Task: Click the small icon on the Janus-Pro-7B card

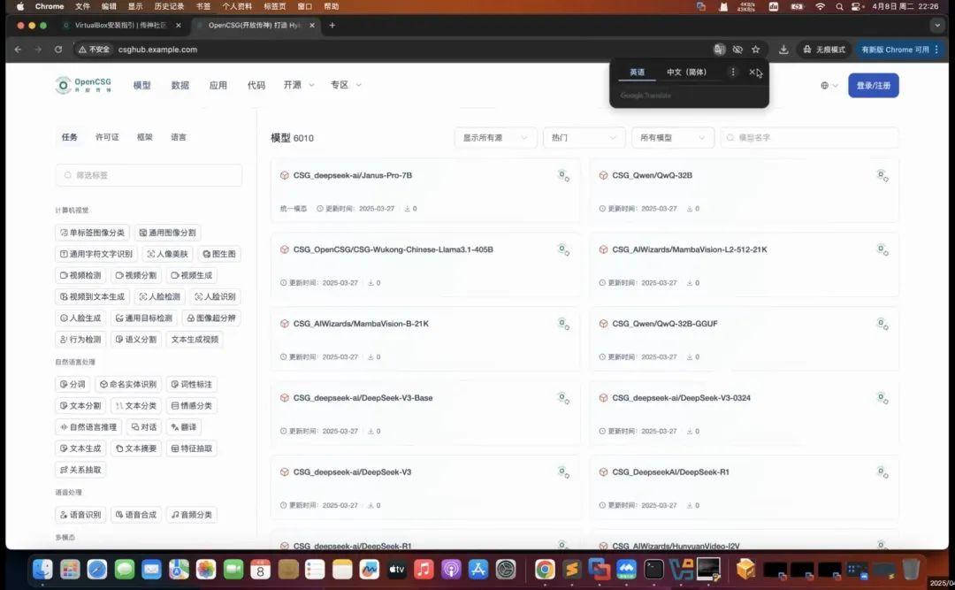Action: coord(563,175)
